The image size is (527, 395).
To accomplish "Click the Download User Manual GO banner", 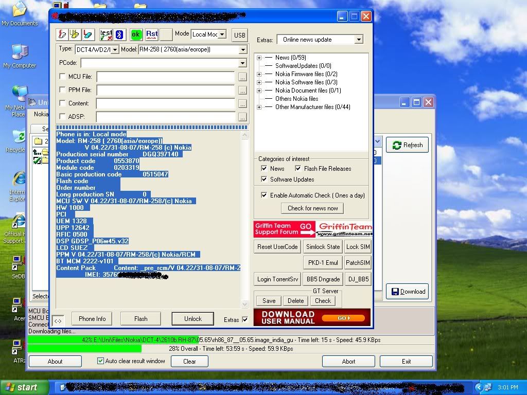I will (312, 317).
